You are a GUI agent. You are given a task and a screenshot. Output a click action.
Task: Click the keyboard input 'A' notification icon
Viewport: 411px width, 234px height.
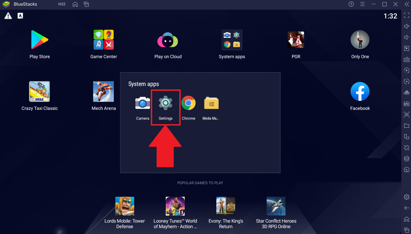click(20, 16)
